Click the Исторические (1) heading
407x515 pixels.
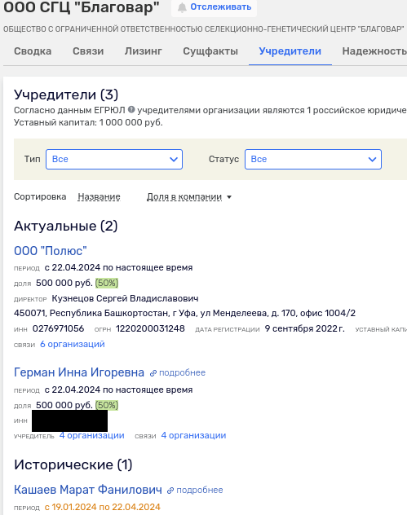[x=73, y=464]
